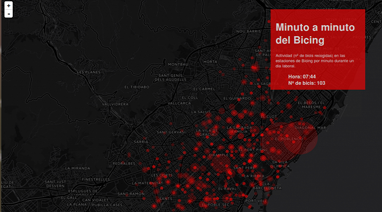Click the 'LA SAGRERA' map label
The image size is (382, 212).
[x=266, y=84]
